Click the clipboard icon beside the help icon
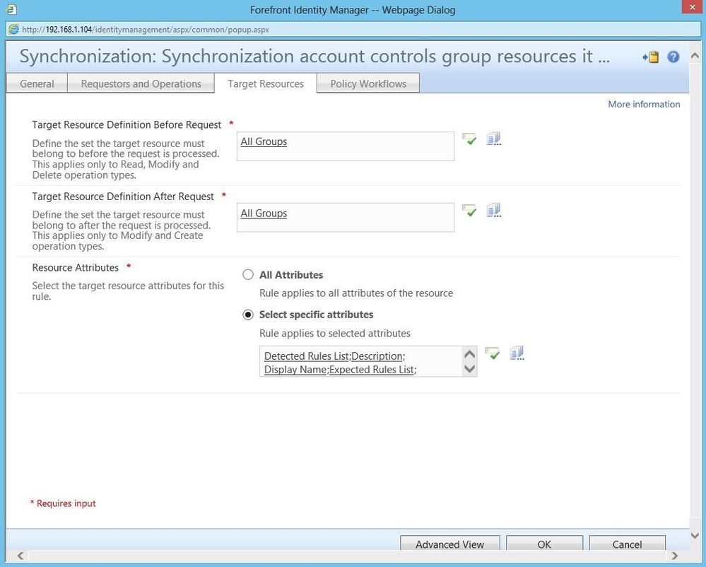This screenshot has width=706, height=567. tap(651, 57)
